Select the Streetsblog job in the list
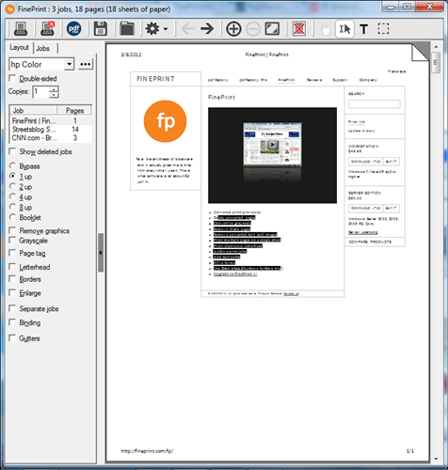The width and height of the screenshot is (448, 470). [x=51, y=130]
